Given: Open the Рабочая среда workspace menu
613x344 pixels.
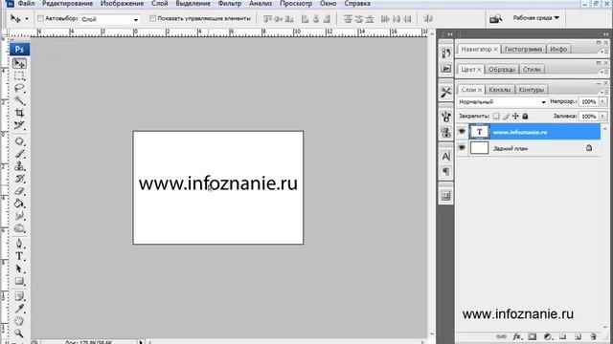Looking at the screenshot, I should coord(536,18).
